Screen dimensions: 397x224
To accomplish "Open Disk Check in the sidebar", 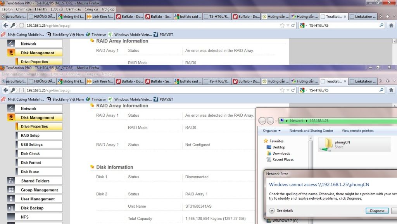I will 39,153.
